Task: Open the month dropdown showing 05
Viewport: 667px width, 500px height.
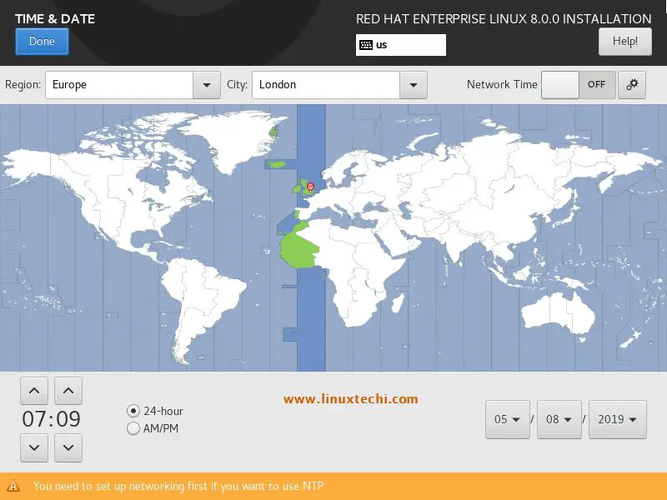Action: (x=508, y=420)
